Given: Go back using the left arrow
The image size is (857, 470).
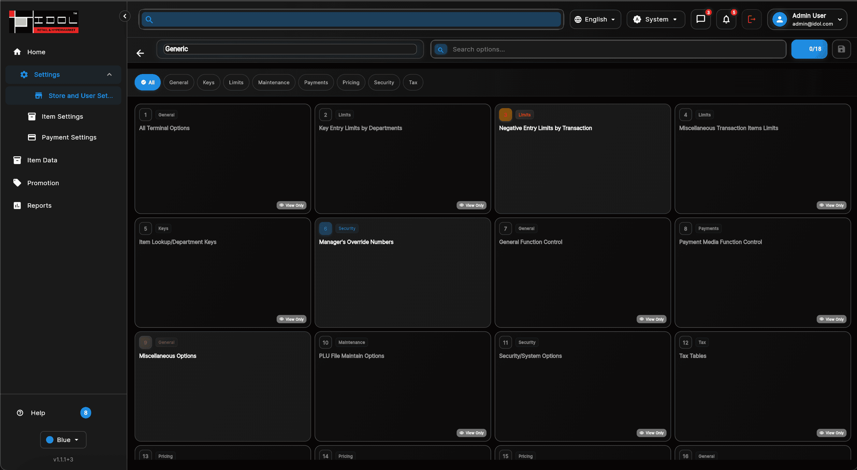Looking at the screenshot, I should [x=140, y=53].
